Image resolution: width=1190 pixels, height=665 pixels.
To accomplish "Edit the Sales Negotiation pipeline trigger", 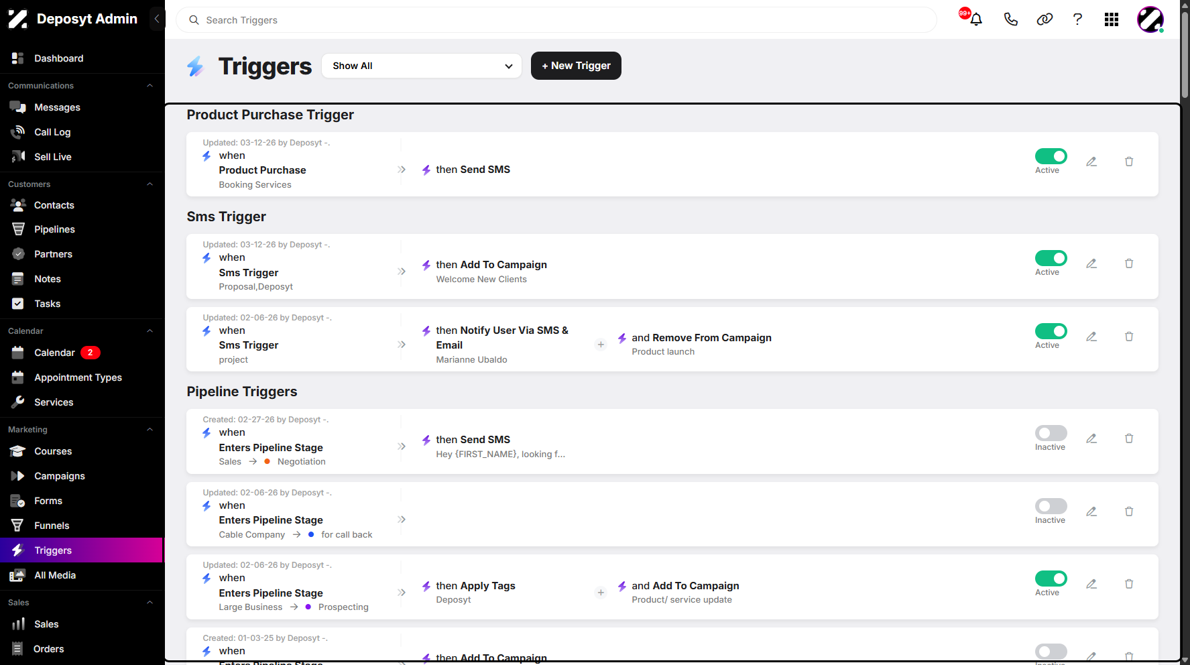I will pos(1091,438).
